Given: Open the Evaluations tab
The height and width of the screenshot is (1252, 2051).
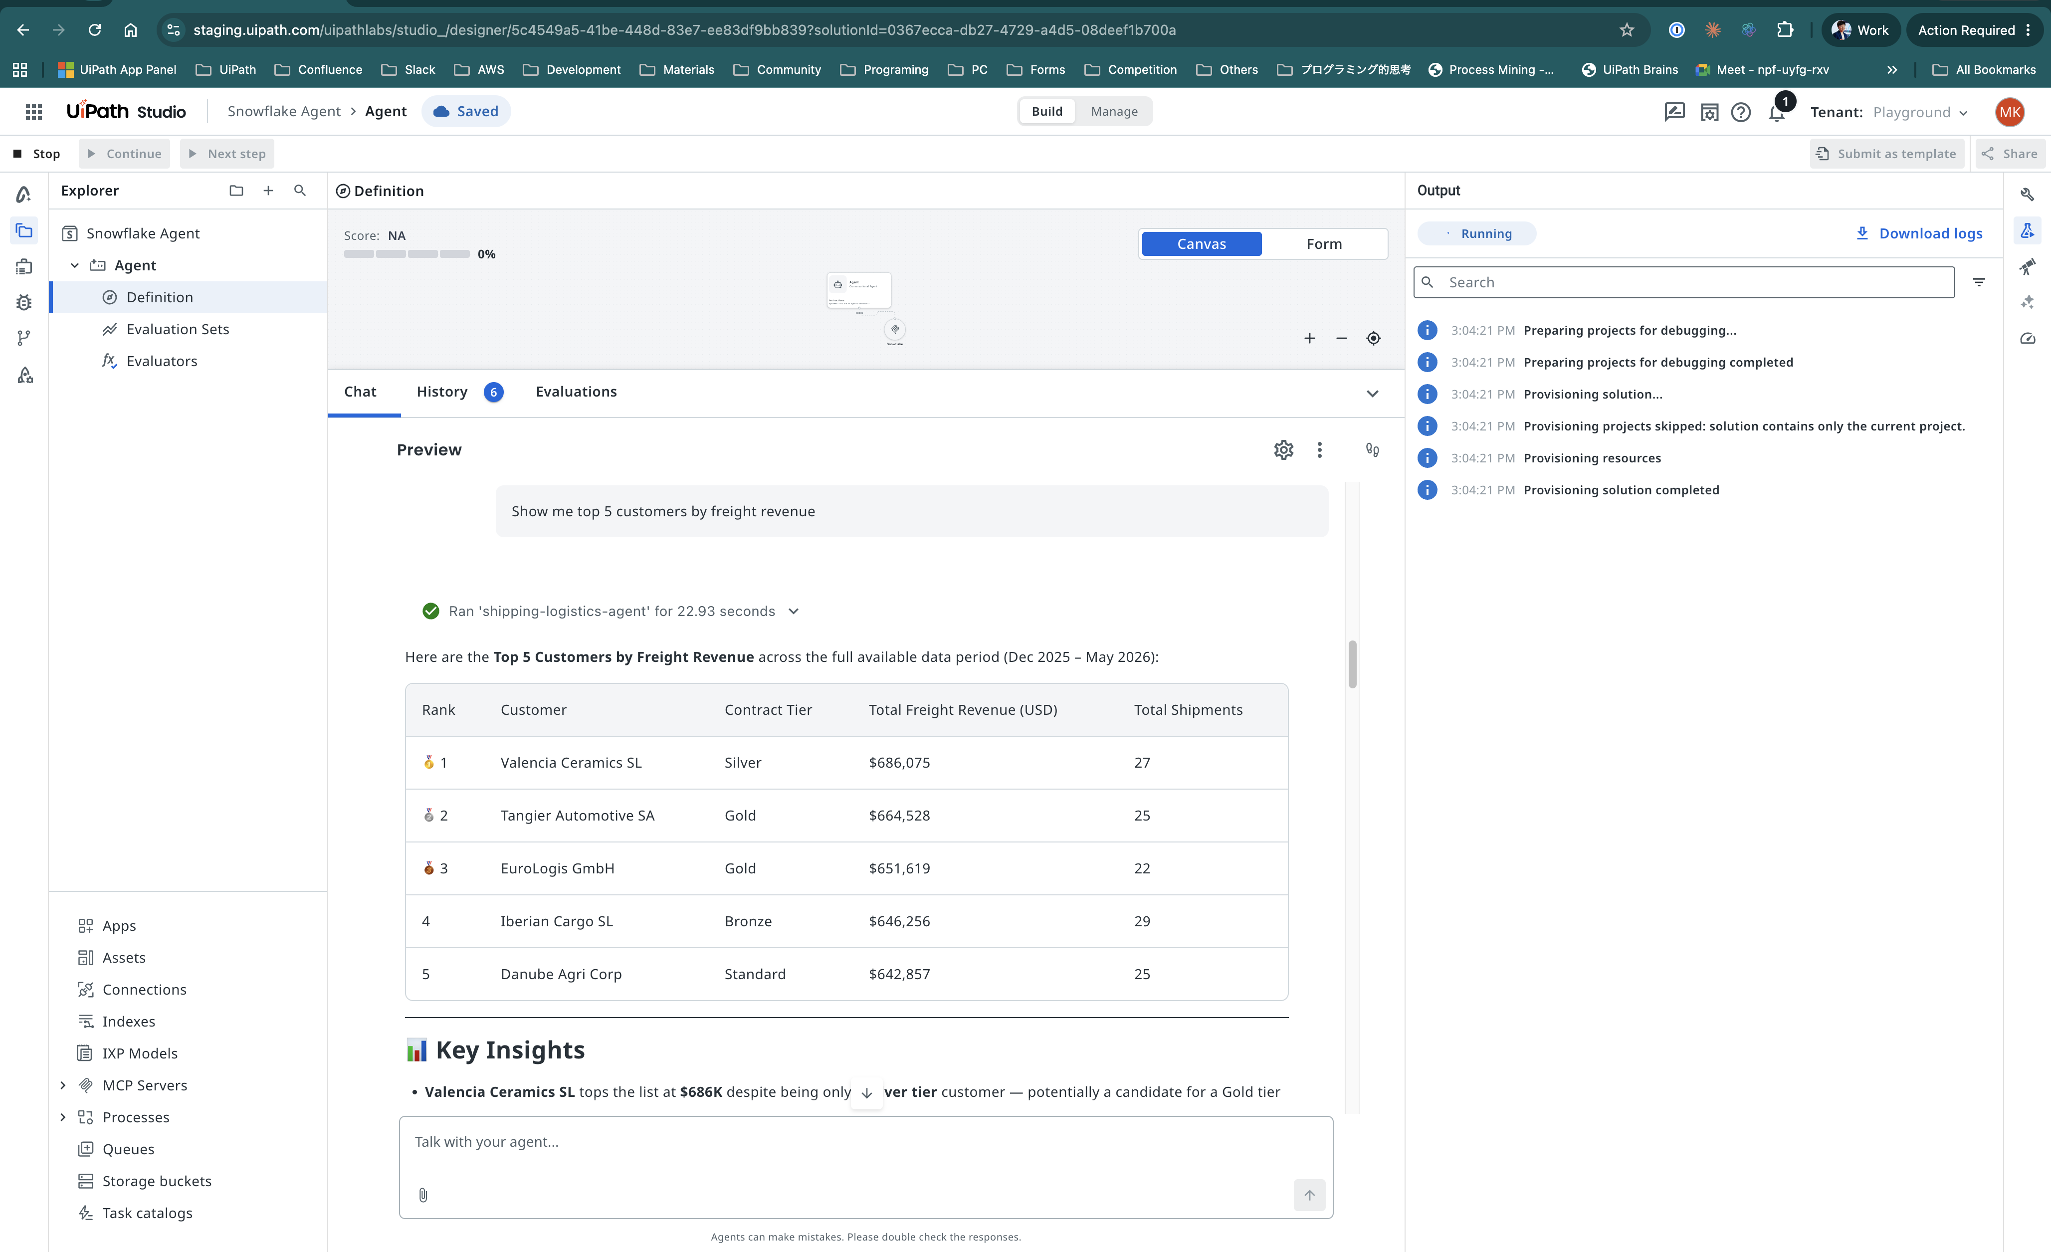Looking at the screenshot, I should tap(576, 392).
